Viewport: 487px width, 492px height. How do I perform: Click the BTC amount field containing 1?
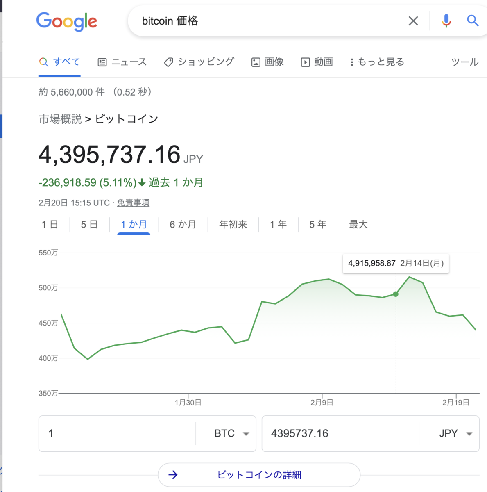click(117, 433)
